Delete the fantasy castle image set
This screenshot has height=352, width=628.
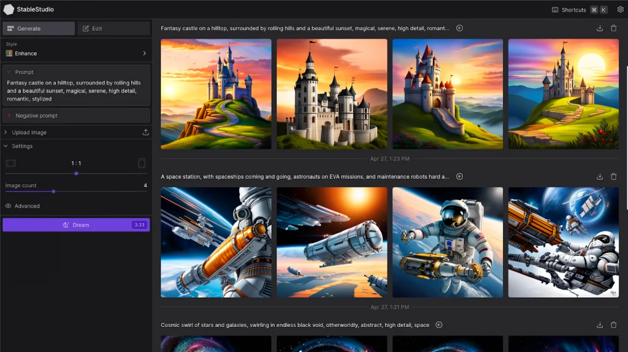(614, 28)
